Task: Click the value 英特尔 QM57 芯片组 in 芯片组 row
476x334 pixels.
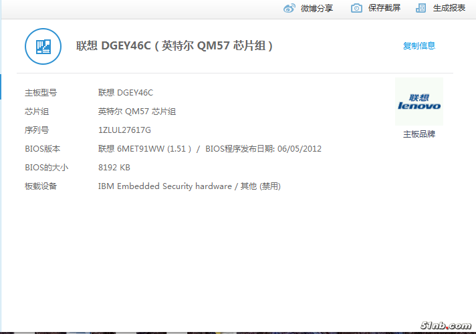Action: click(137, 112)
